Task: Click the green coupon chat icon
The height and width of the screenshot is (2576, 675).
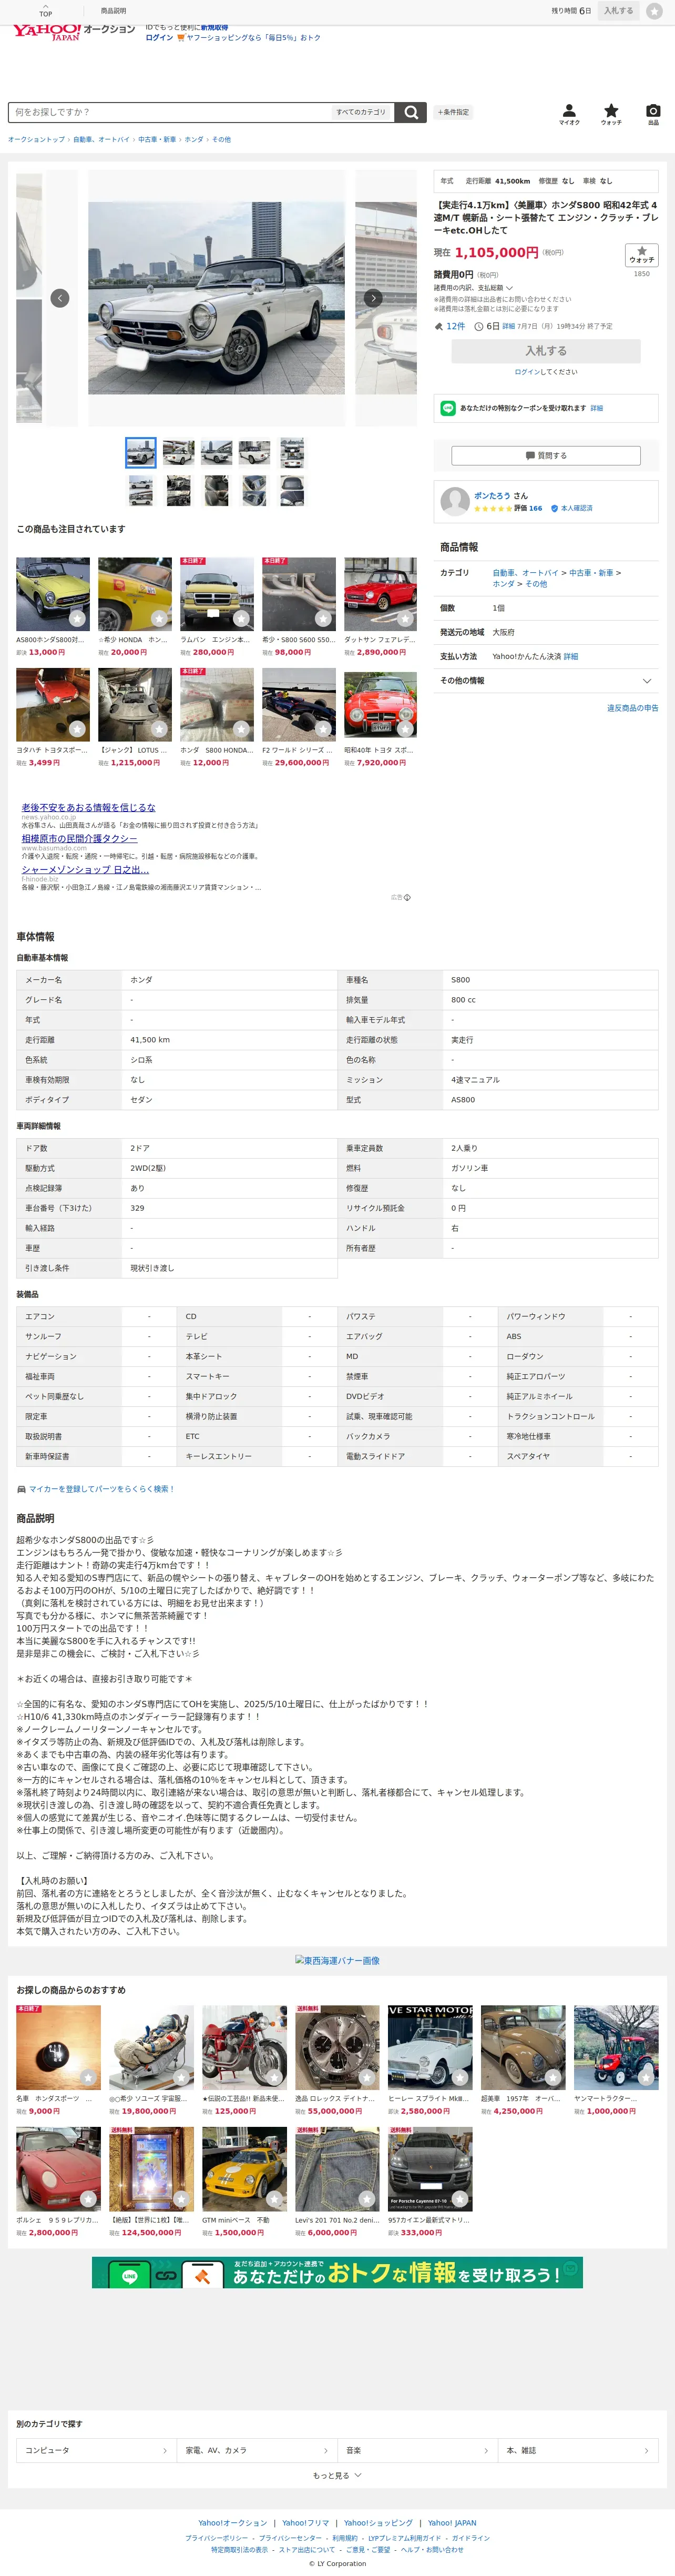Action: tap(448, 408)
